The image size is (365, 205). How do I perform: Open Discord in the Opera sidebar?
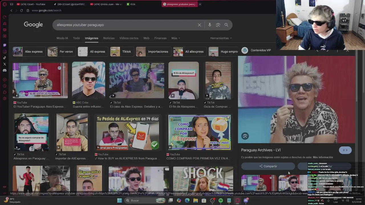(5, 70)
